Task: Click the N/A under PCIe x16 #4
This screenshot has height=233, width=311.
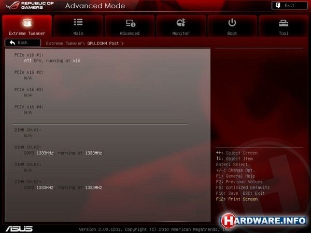Action: pos(28,112)
